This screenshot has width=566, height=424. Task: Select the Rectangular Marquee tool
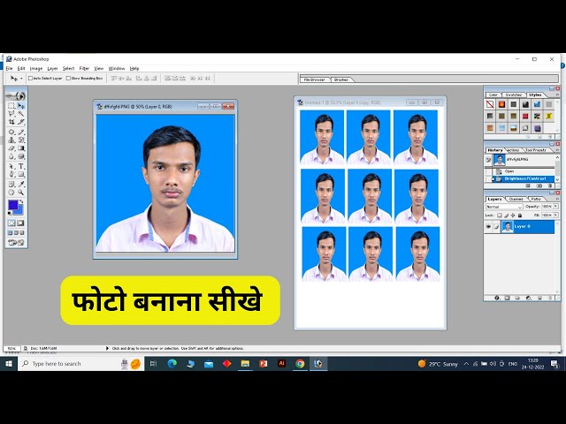tap(11, 106)
